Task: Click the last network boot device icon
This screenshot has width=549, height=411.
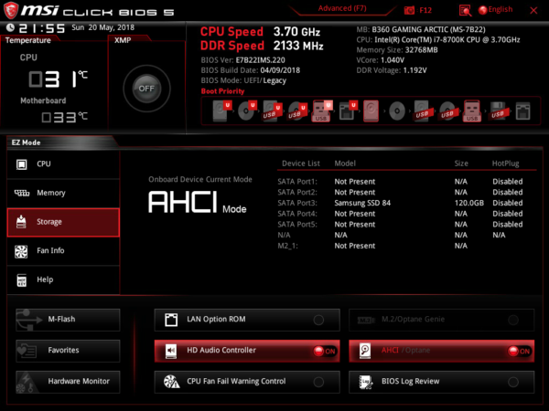Action: coord(522,111)
